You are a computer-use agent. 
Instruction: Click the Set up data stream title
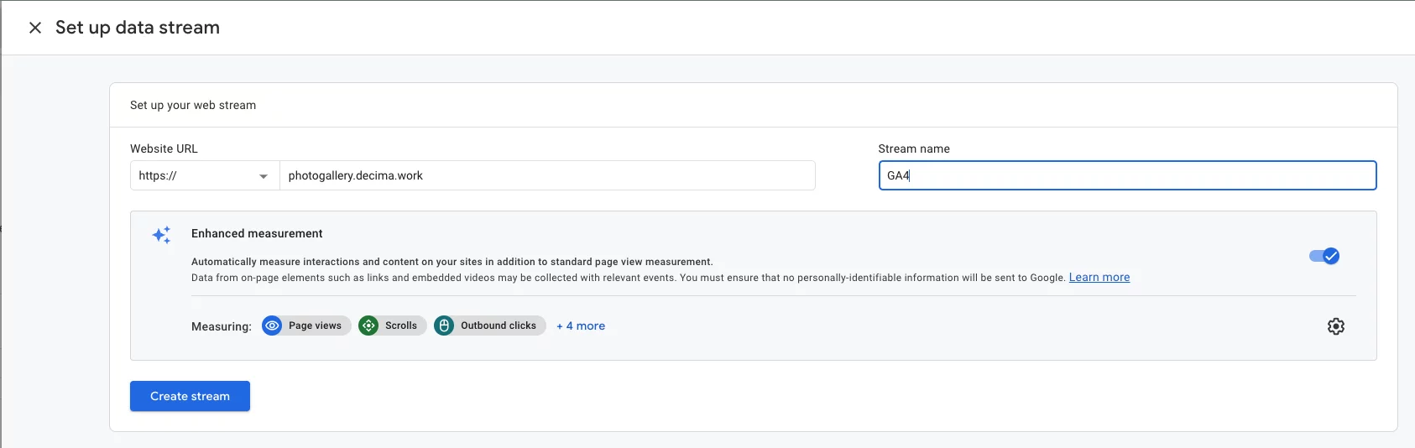tap(138, 28)
